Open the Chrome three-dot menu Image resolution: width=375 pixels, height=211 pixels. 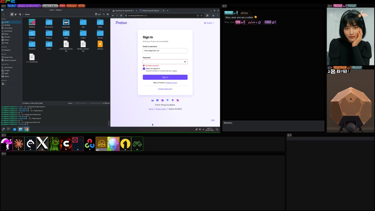pos(217,15)
